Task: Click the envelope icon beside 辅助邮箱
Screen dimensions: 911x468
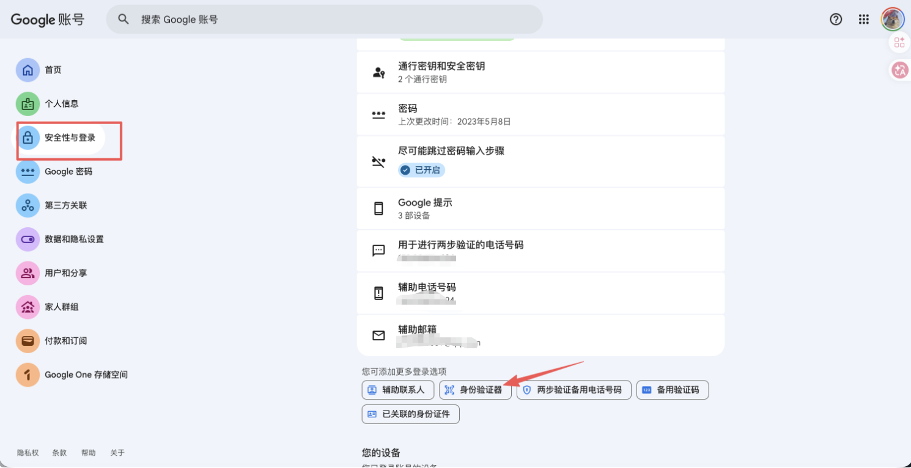Action: point(379,335)
